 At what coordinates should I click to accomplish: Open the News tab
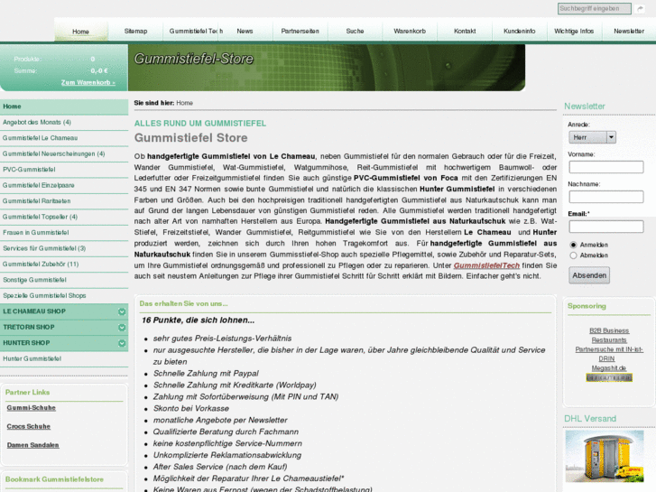tap(245, 31)
